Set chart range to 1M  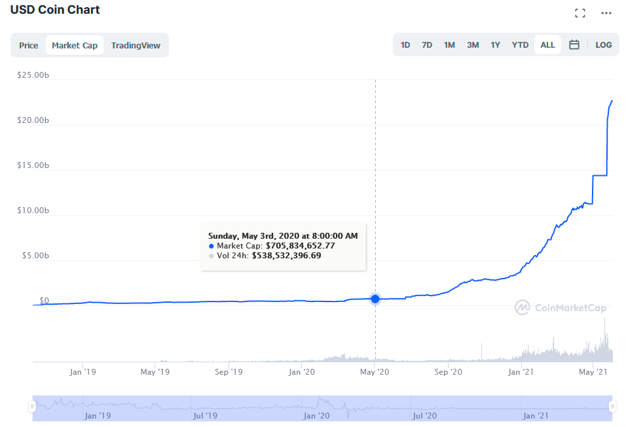[450, 45]
